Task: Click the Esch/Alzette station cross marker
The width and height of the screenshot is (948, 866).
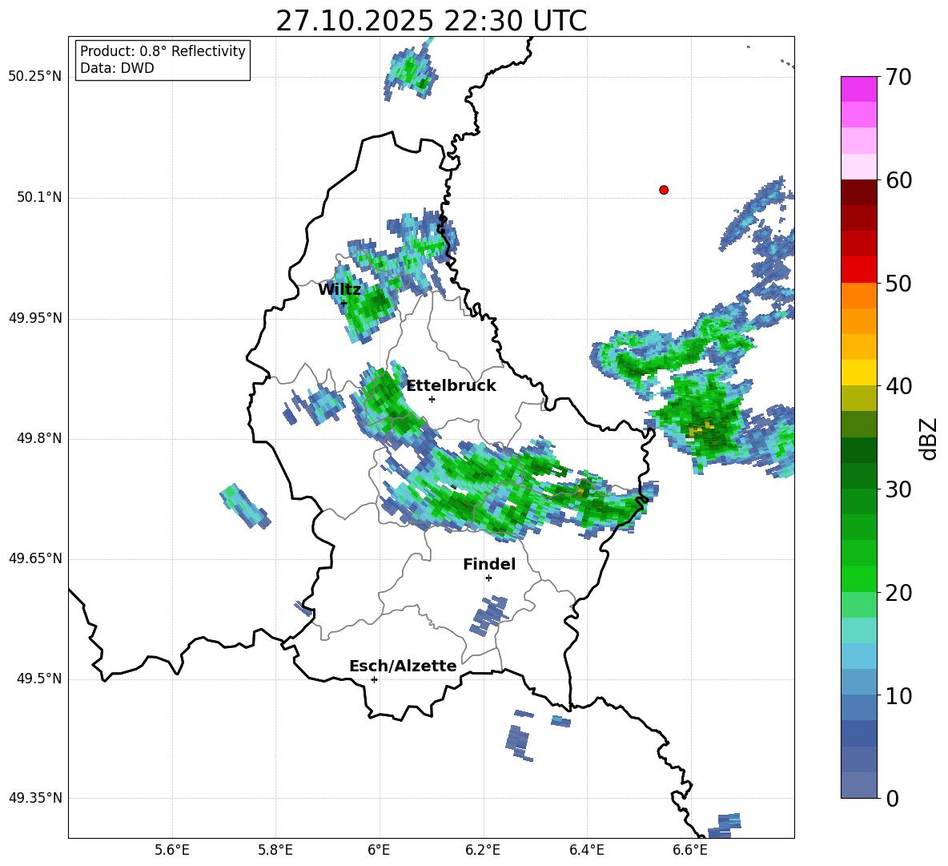Action: coord(374,679)
